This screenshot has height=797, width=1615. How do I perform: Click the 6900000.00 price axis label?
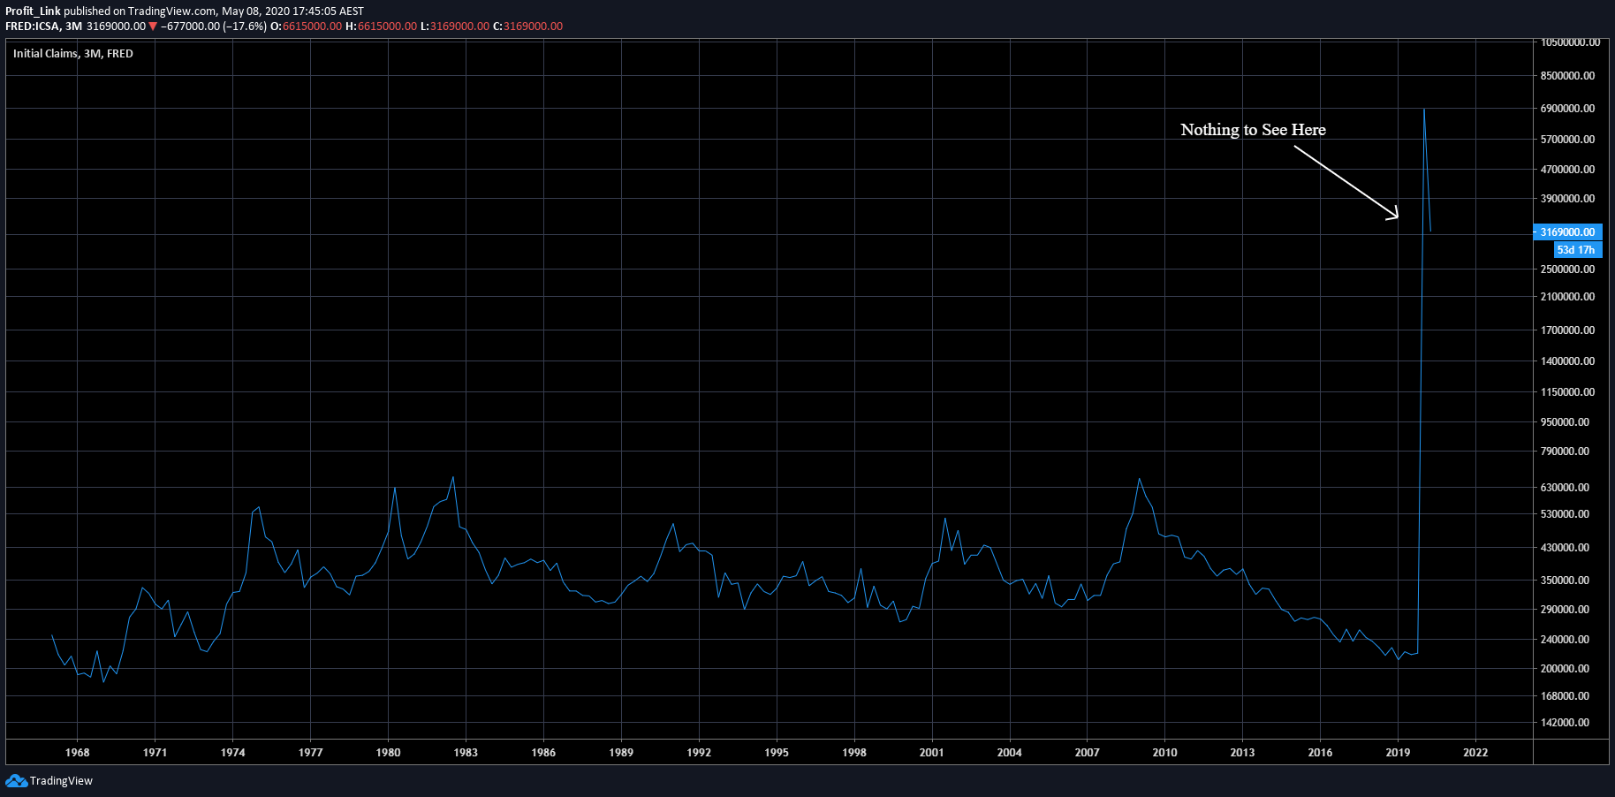point(1567,108)
